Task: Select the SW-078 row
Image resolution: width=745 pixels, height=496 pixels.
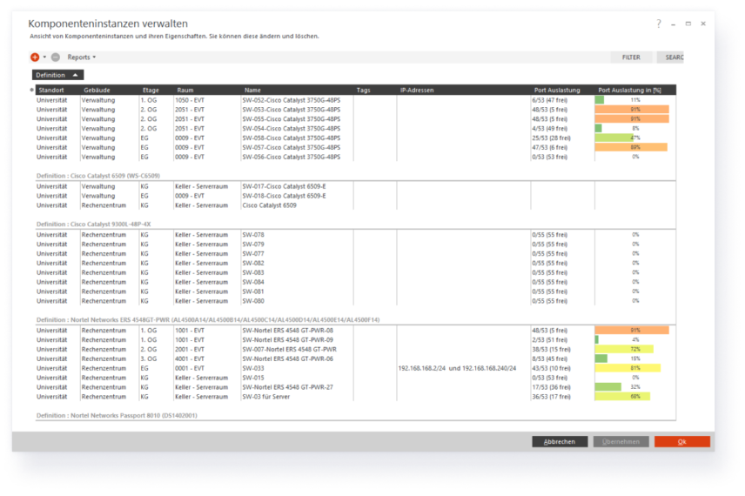Action: click(x=355, y=235)
